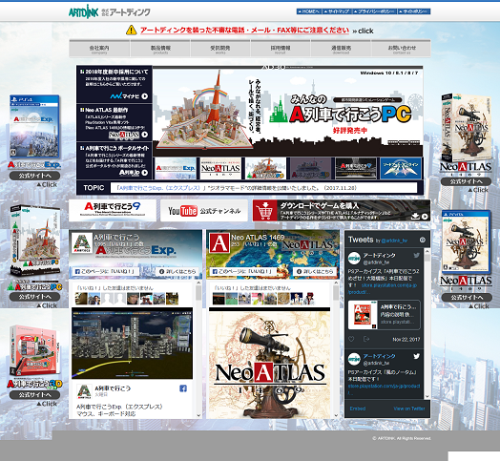Select the A列車で行こうPC banner thumbnail
This screenshot has height=461, width=500.
tap(265, 168)
